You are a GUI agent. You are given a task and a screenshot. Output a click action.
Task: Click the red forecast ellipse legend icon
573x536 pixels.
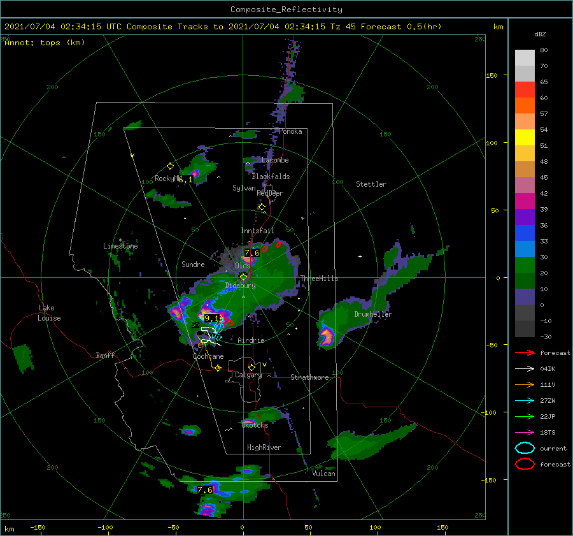[525, 464]
